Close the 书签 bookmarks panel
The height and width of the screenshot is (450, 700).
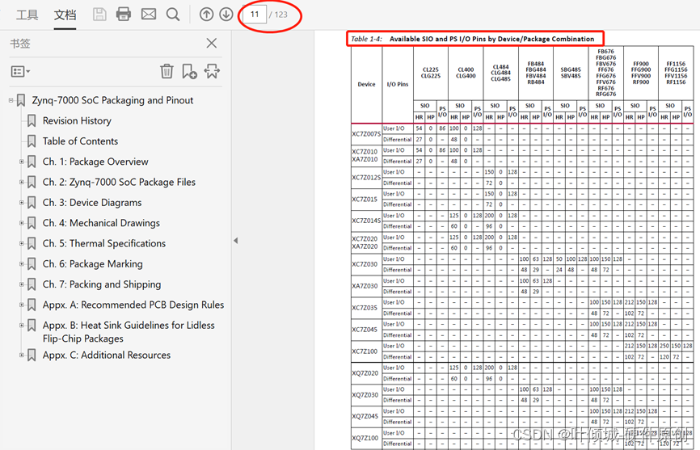pyautogui.click(x=212, y=44)
